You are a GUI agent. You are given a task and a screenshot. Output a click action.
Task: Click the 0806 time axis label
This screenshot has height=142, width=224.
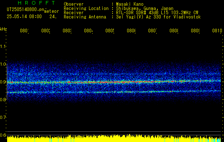[131, 31]
